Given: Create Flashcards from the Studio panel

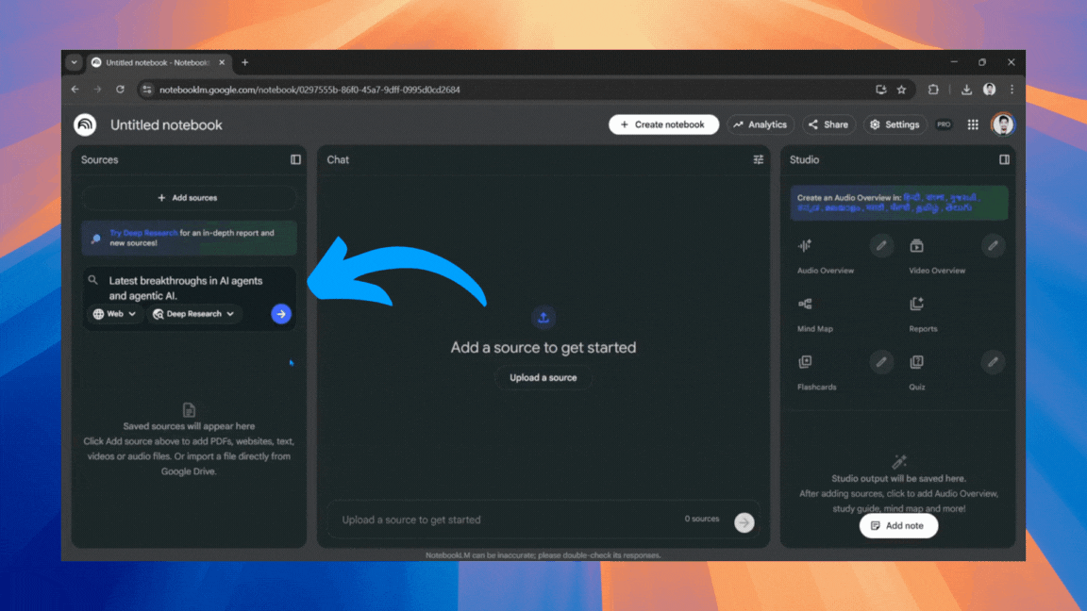Looking at the screenshot, I should click(804, 362).
